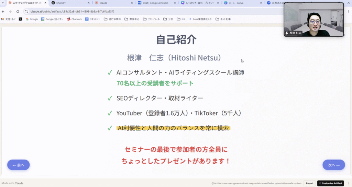The width and height of the screenshot is (352, 187).
Task: Open the Chatwork bookmark
Action: point(74,19)
